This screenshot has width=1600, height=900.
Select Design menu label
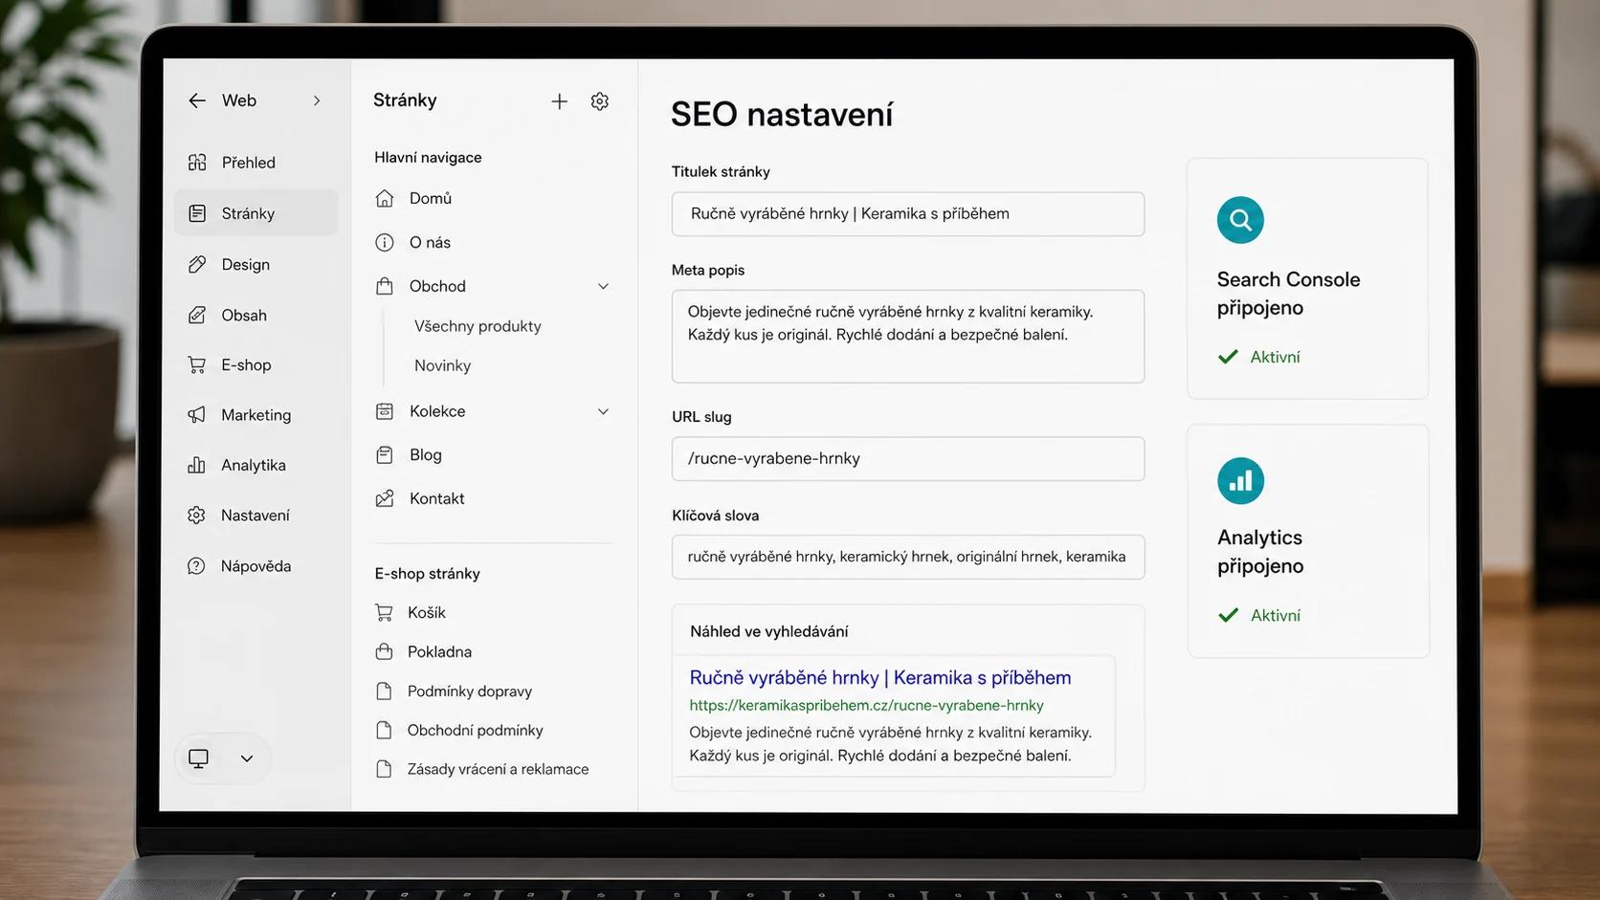point(246,265)
